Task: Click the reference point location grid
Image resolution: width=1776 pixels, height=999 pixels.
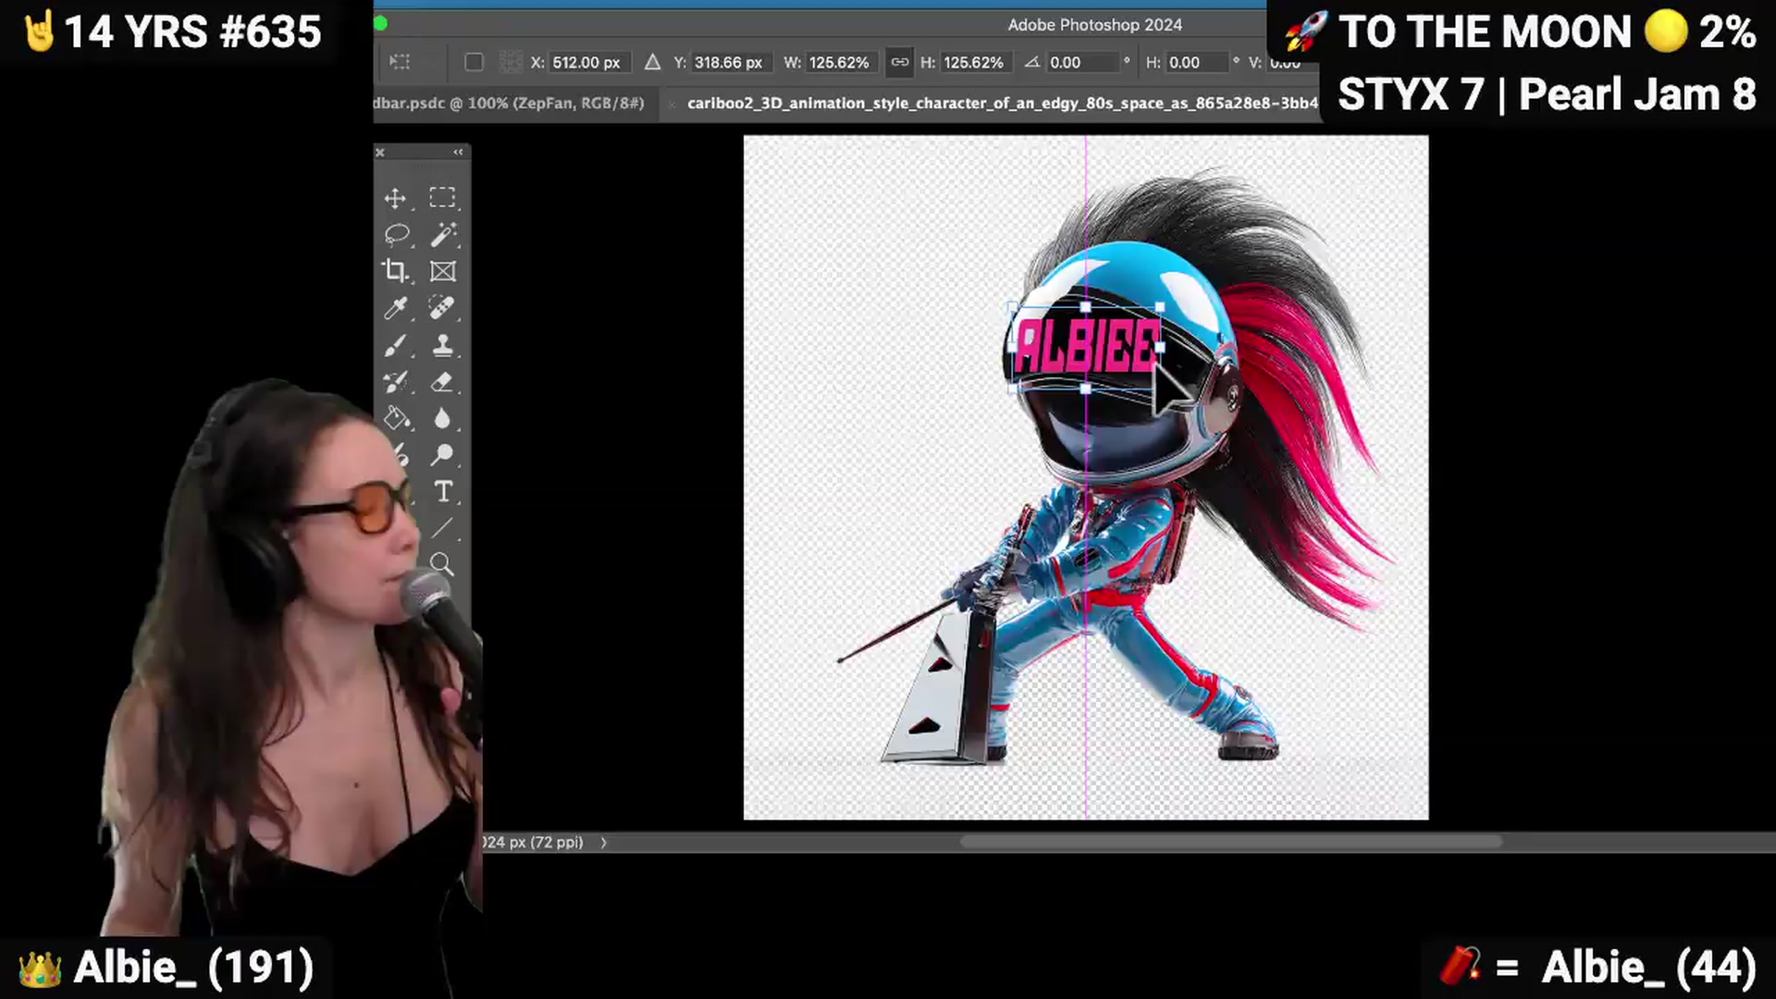Action: 511,62
